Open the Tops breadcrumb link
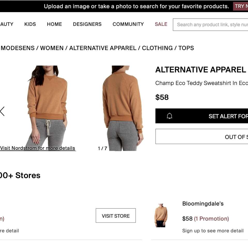Screen dimensions: 248x248 point(186,48)
